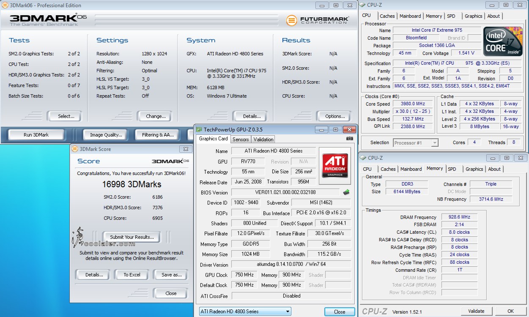The width and height of the screenshot is (529, 317).
Task: Click the upper CPU-Z title bar icon
Action: pyautogui.click(x=362, y=5)
